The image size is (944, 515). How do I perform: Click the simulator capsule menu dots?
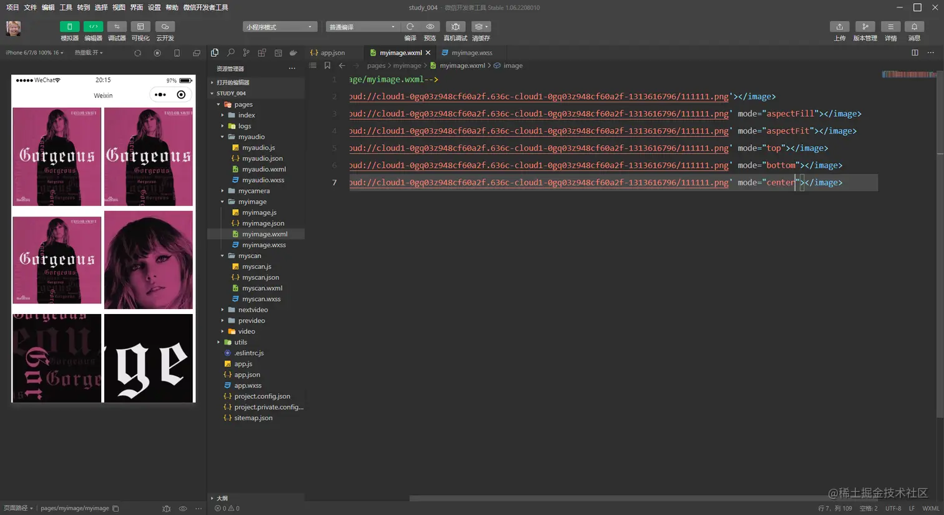click(x=160, y=95)
